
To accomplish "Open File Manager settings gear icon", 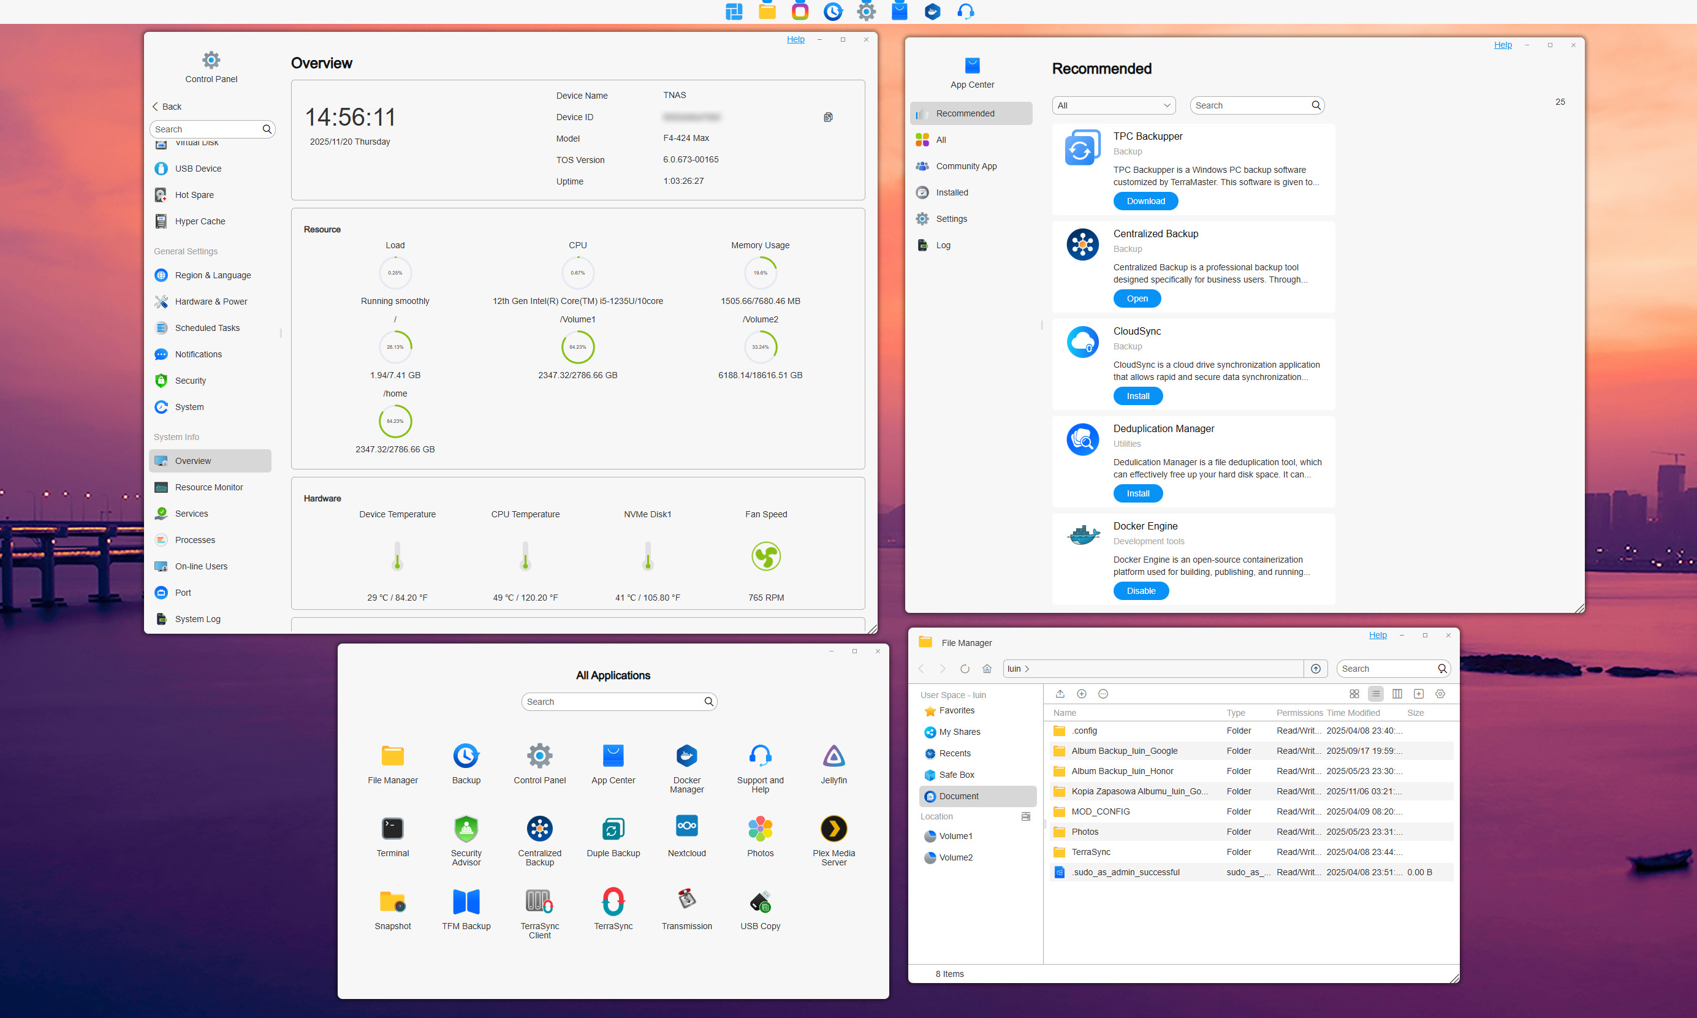I will [x=1440, y=694].
